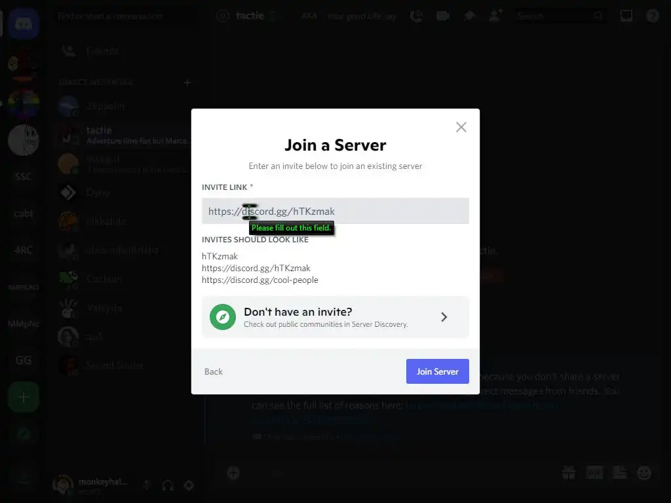Screen dimensions: 671x503
Task: Start a voice call with tactie
Action: 416,16
